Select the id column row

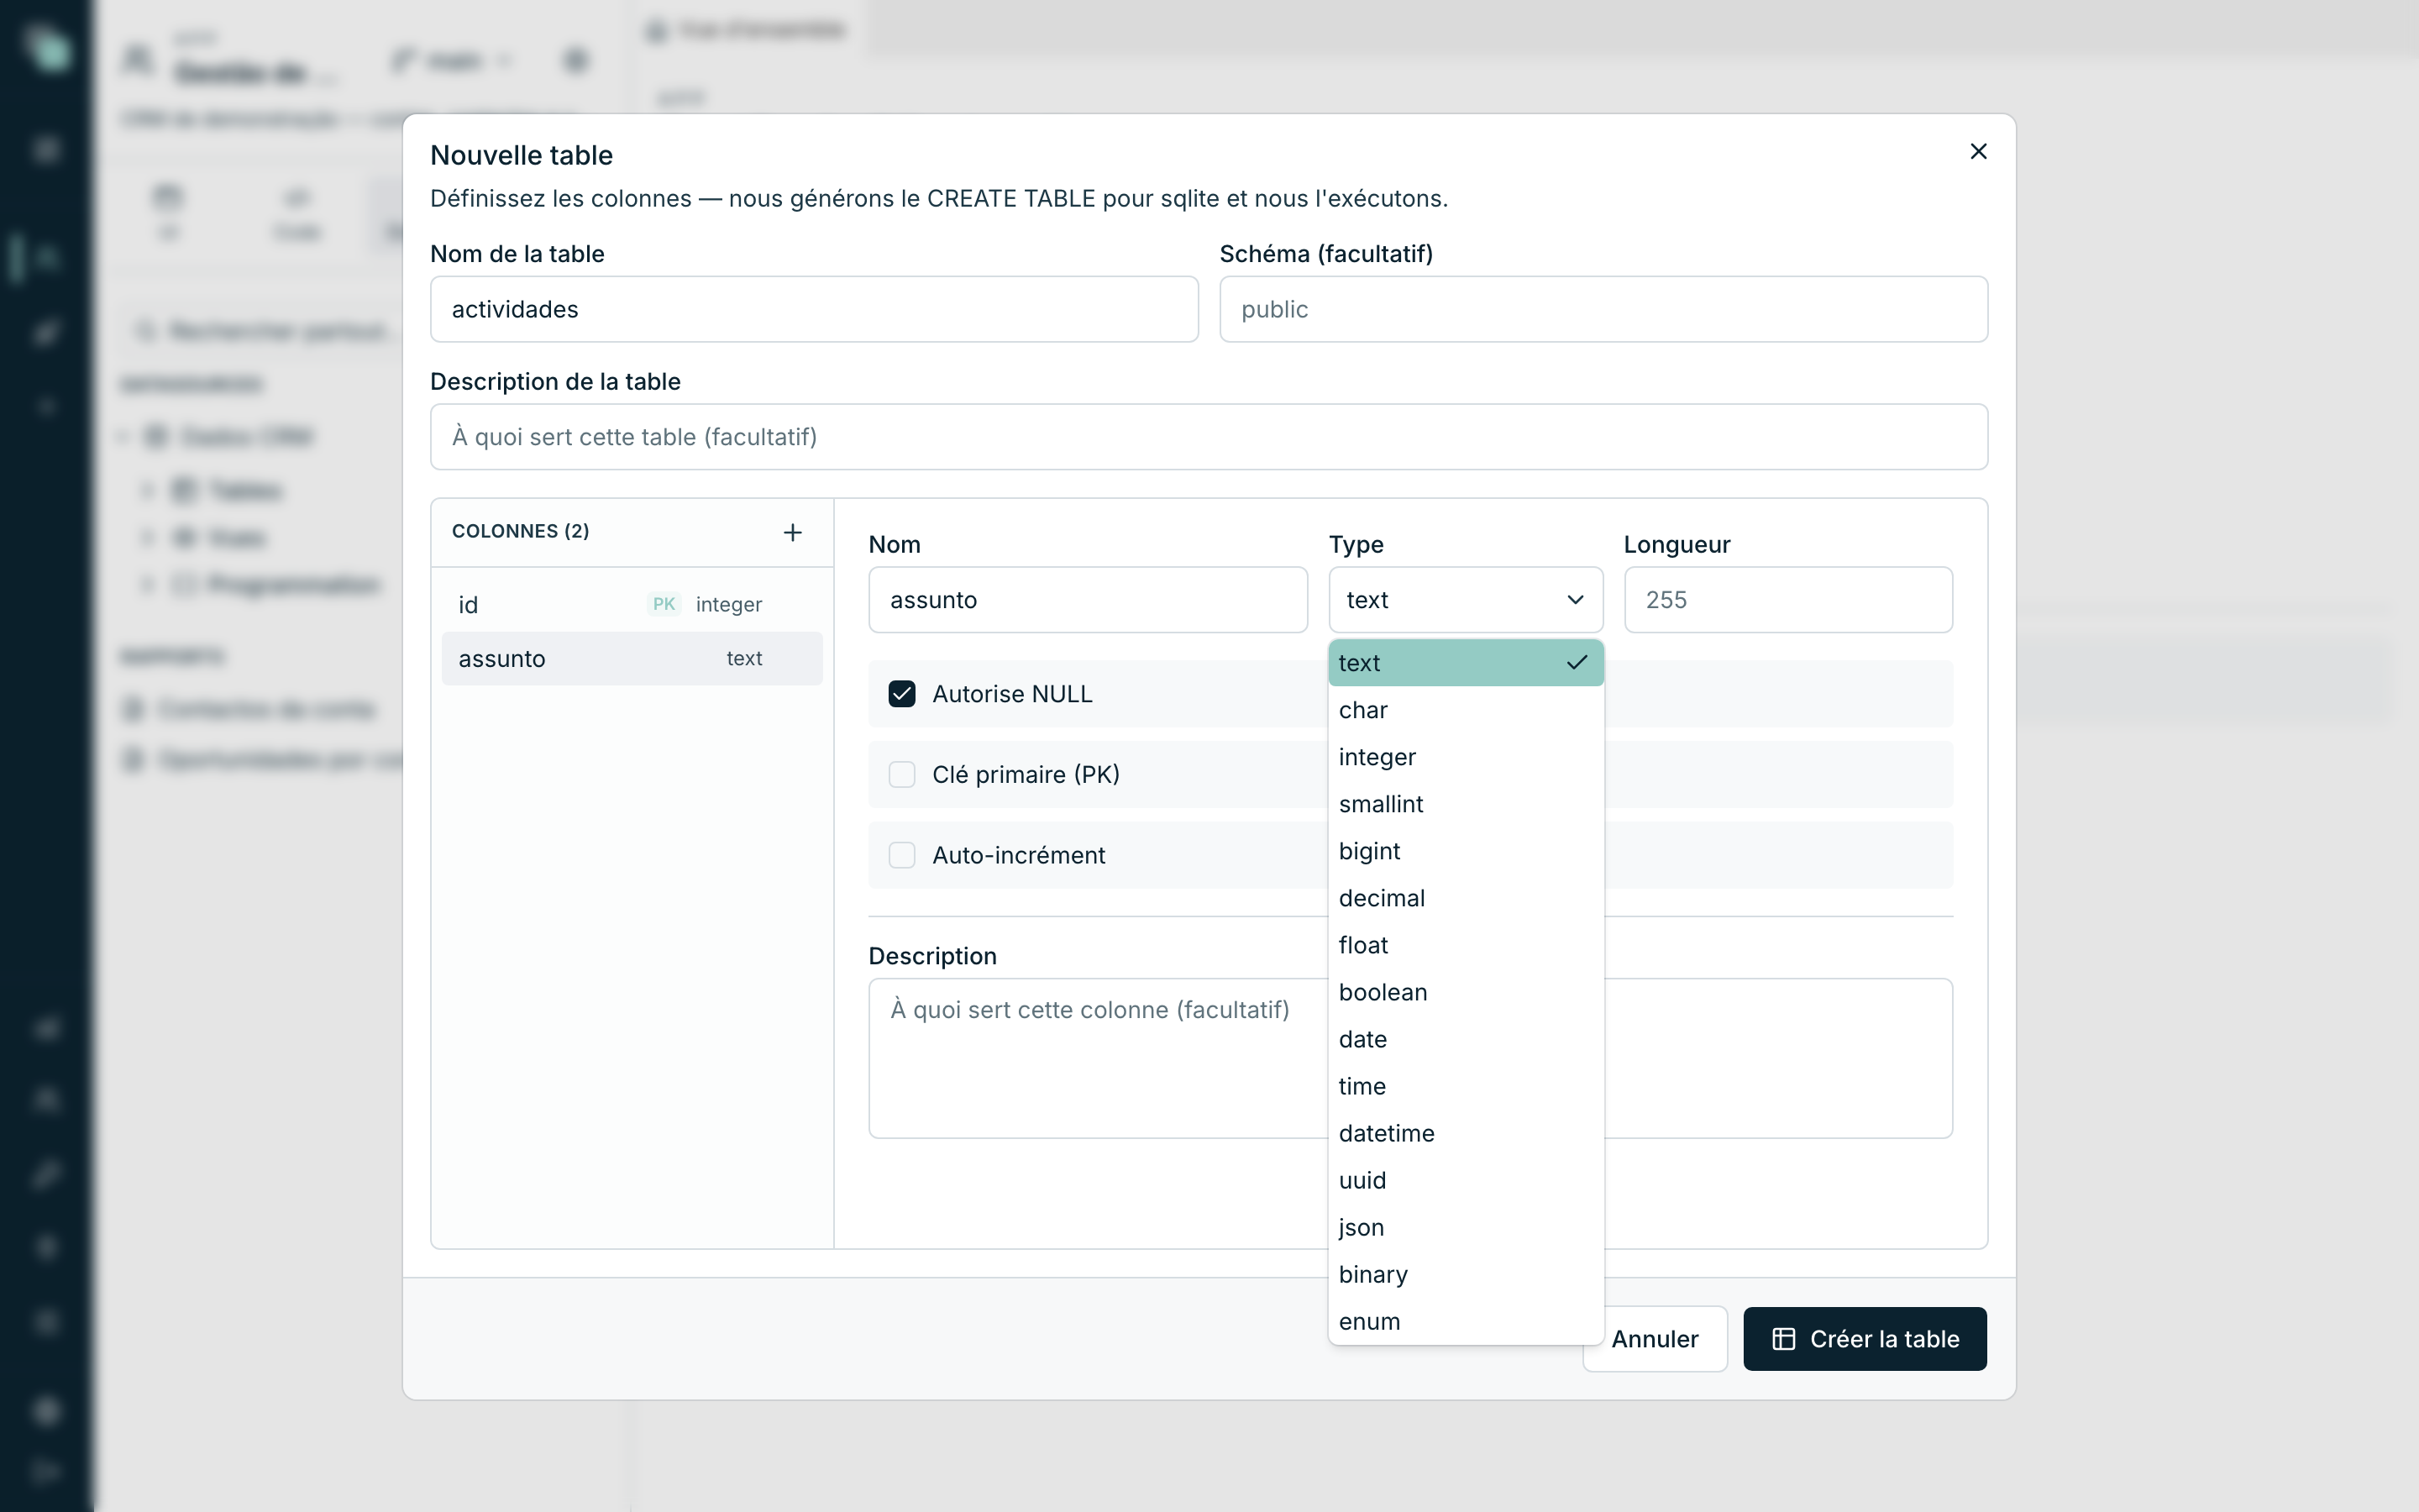click(632, 604)
